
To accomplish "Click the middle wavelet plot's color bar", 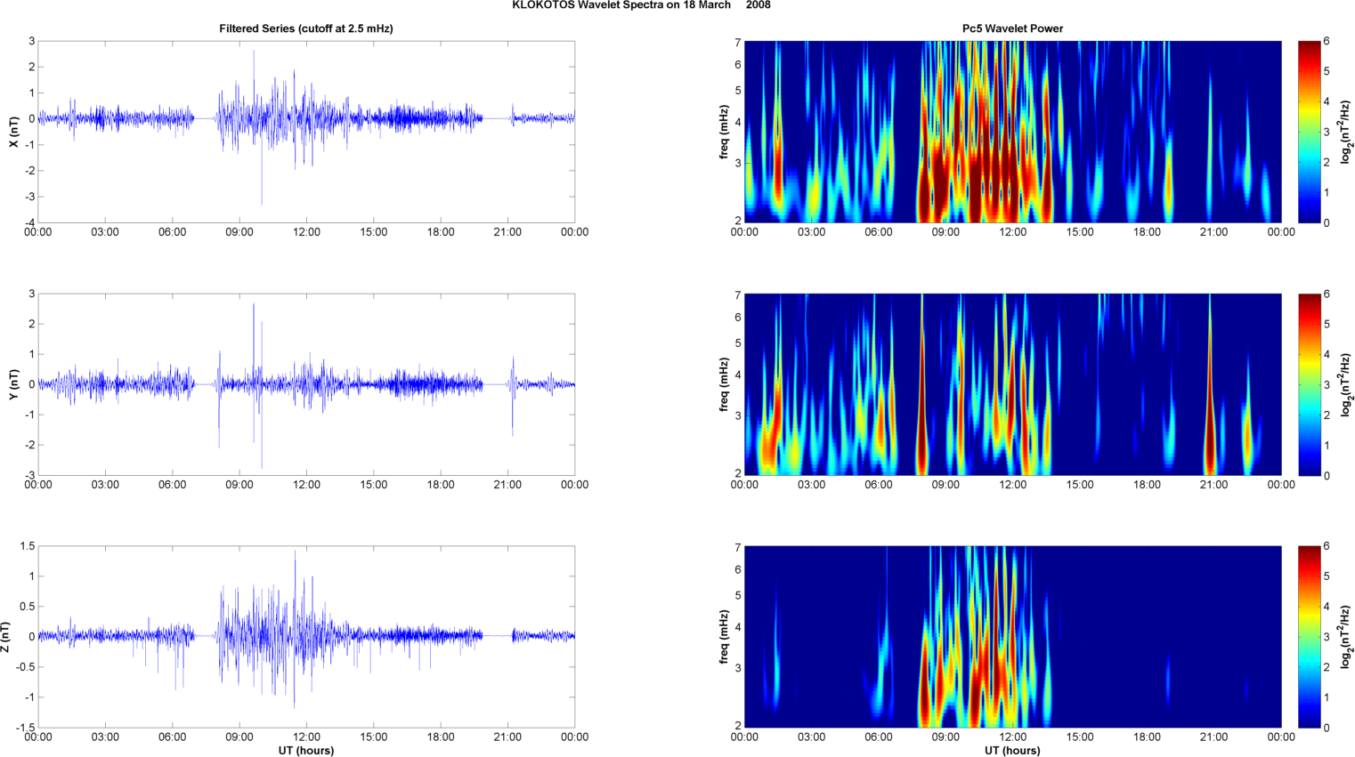I will 1310,384.
